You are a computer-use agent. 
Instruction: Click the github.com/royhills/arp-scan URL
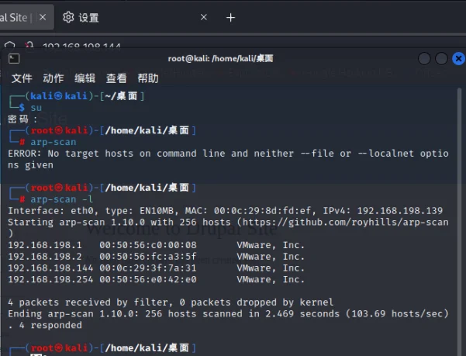(x=345, y=222)
